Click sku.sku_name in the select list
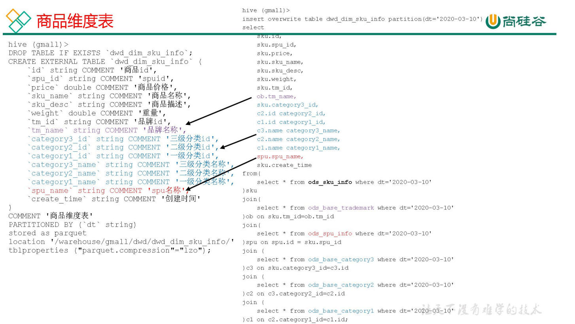 [280, 62]
